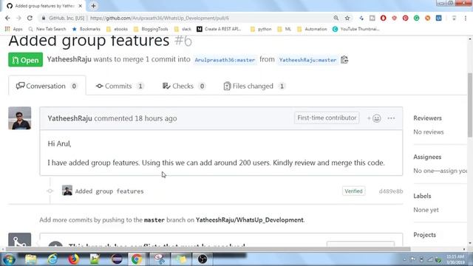Click the green Grammarly extension icon
The width and height of the screenshot is (473, 266).
click(417, 18)
